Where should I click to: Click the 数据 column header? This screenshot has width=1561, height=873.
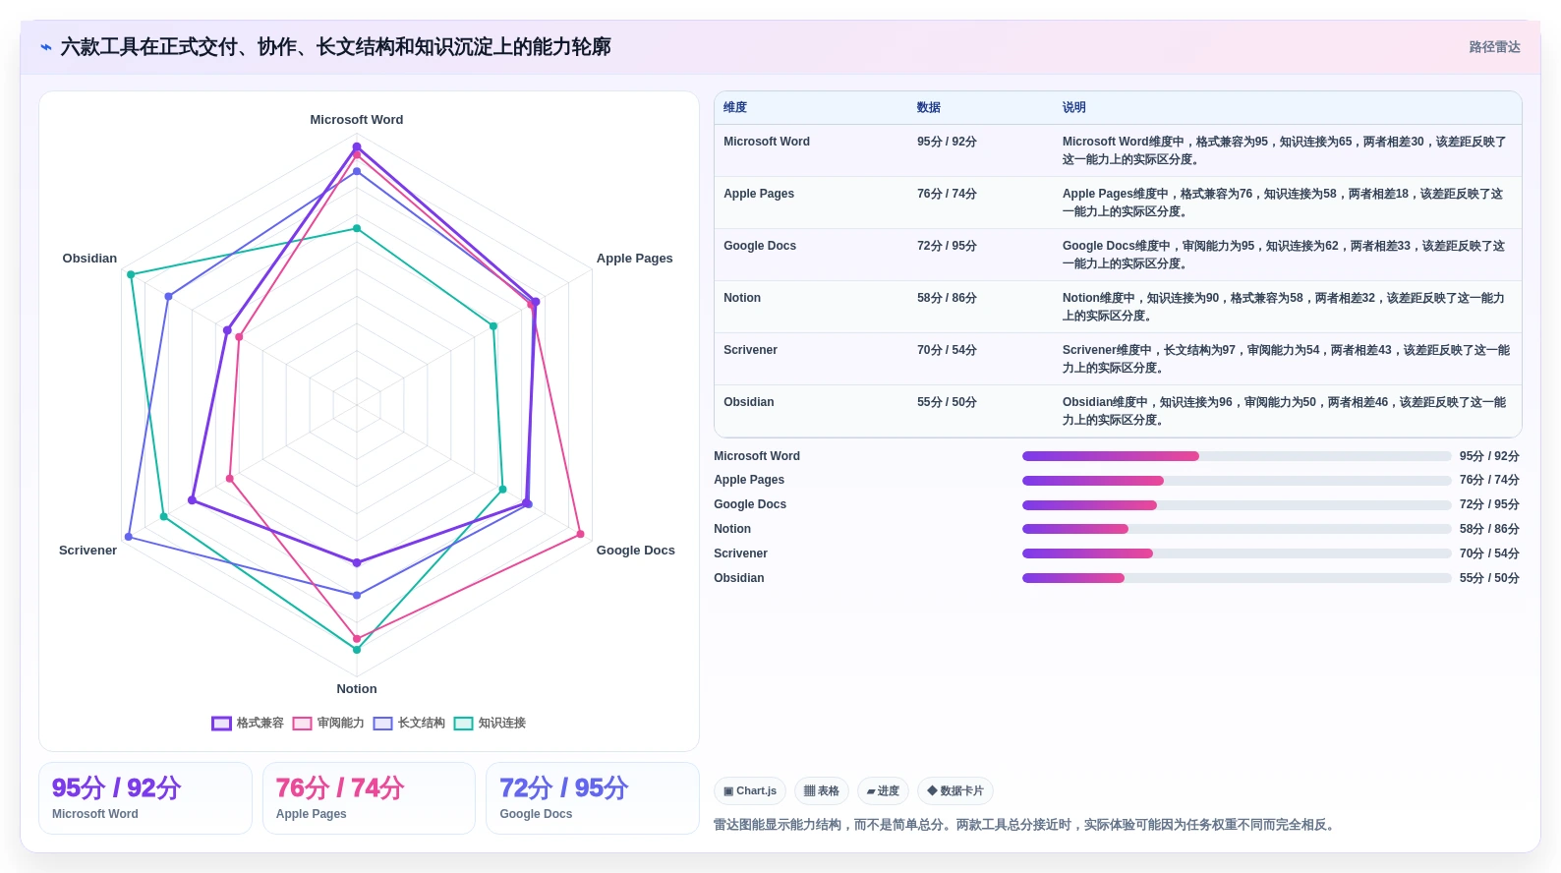[x=929, y=107]
